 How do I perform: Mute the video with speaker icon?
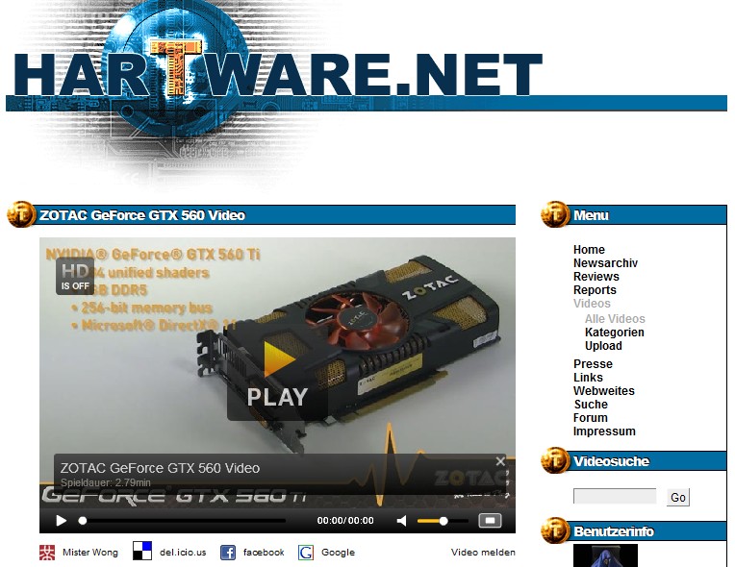402,521
